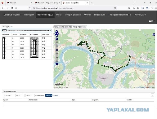Image resolution: width=157 pixels, height=119 pixels.
Task: Show location for schedule 07 vehicle
Action: pyautogui.click(x=43, y=57)
